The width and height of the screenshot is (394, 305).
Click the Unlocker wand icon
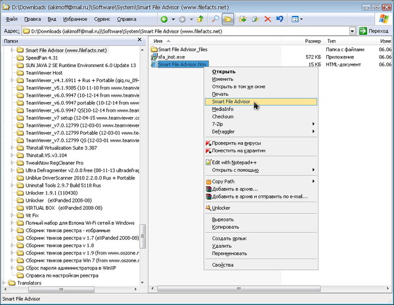pos(208,208)
